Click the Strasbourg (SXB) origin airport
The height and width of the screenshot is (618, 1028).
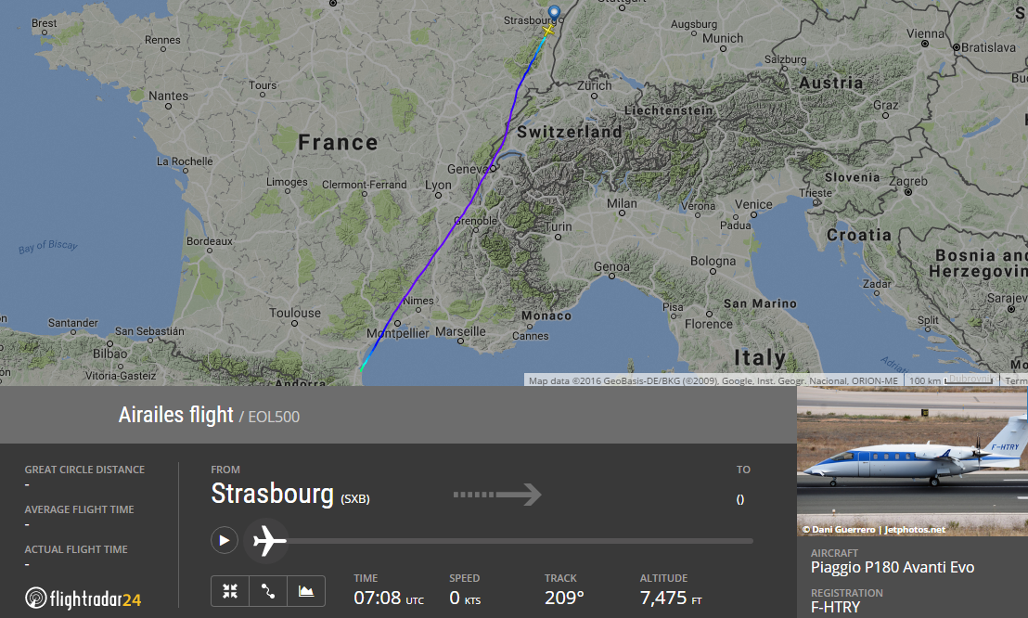pyautogui.click(x=289, y=494)
